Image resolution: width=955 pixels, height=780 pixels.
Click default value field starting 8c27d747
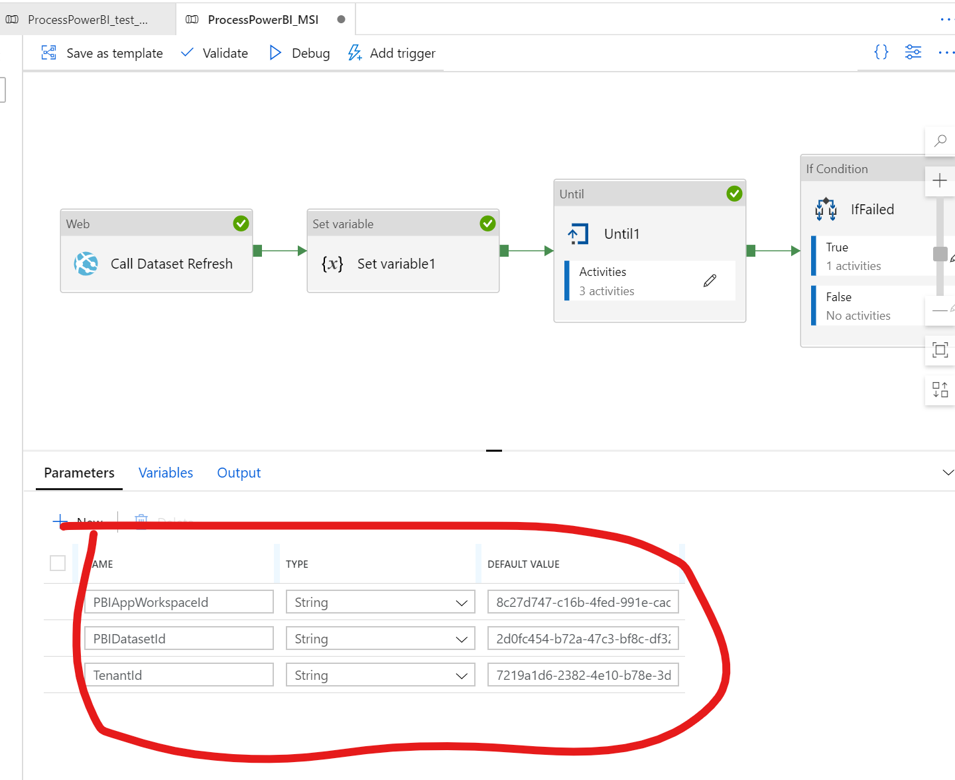coord(583,602)
